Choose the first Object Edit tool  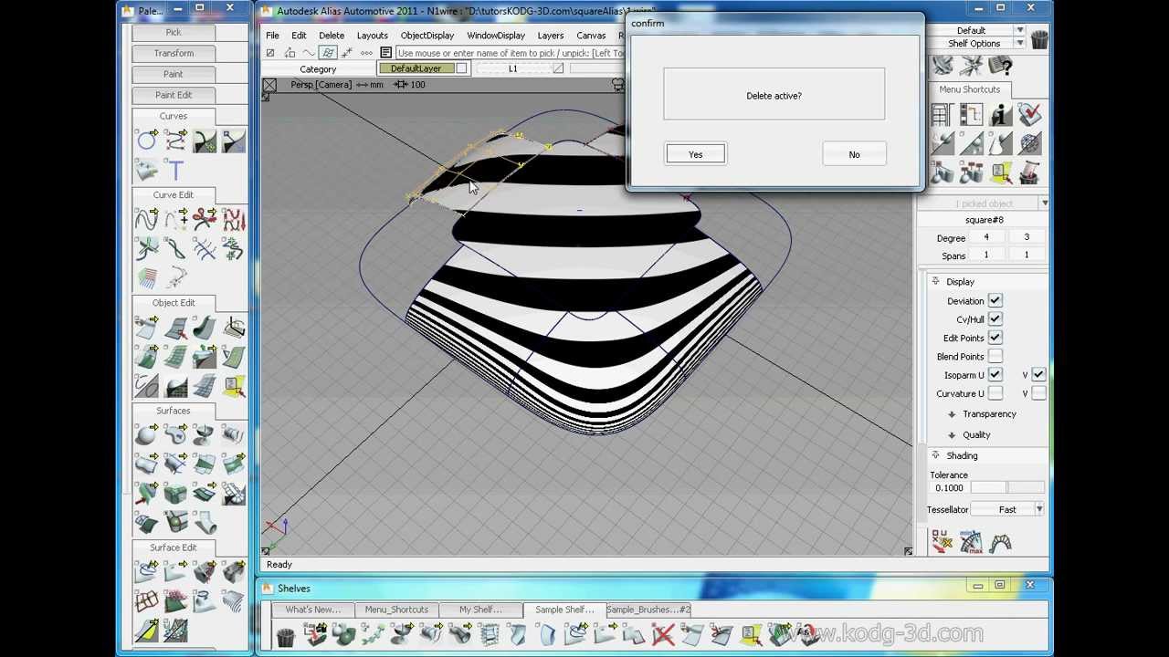click(146, 327)
